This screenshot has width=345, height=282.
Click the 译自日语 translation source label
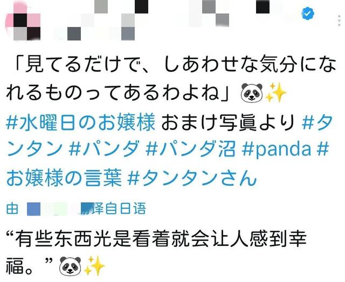[118, 209]
